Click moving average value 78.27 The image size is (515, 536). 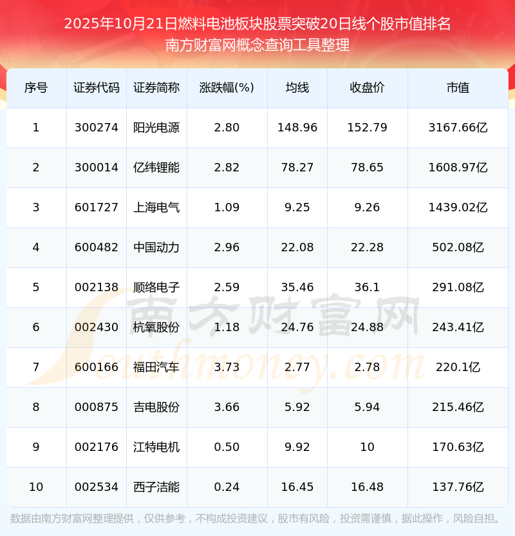(297, 167)
